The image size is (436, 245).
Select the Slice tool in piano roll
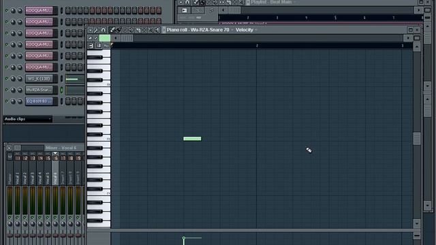point(138,30)
